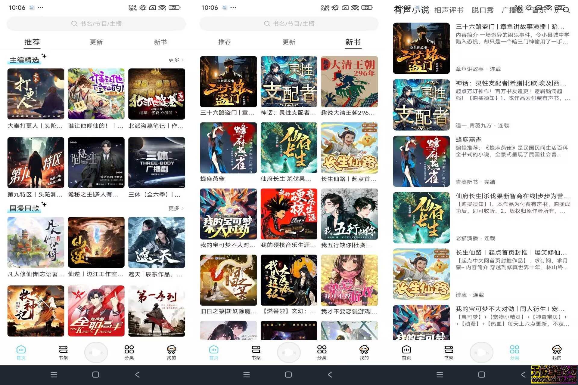Tap the search icon beside 音乐 tab

(x=567, y=10)
